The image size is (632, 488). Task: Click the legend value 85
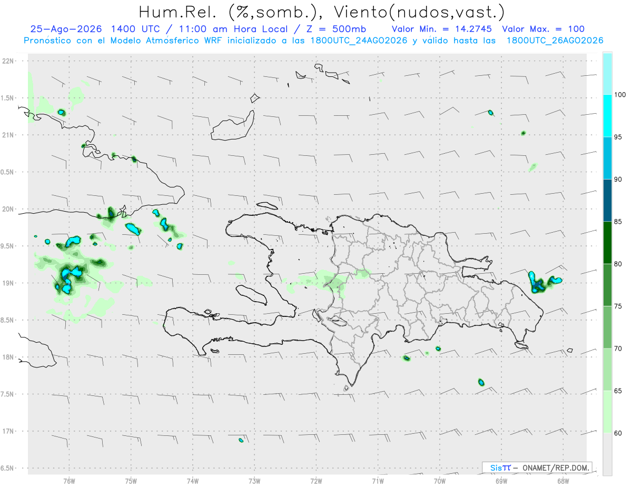pyautogui.click(x=619, y=222)
